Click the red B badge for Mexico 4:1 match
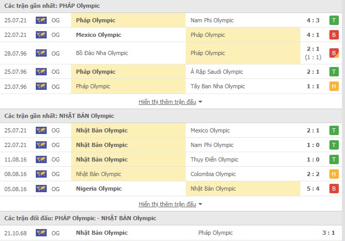The image size is (345, 241). [335, 35]
